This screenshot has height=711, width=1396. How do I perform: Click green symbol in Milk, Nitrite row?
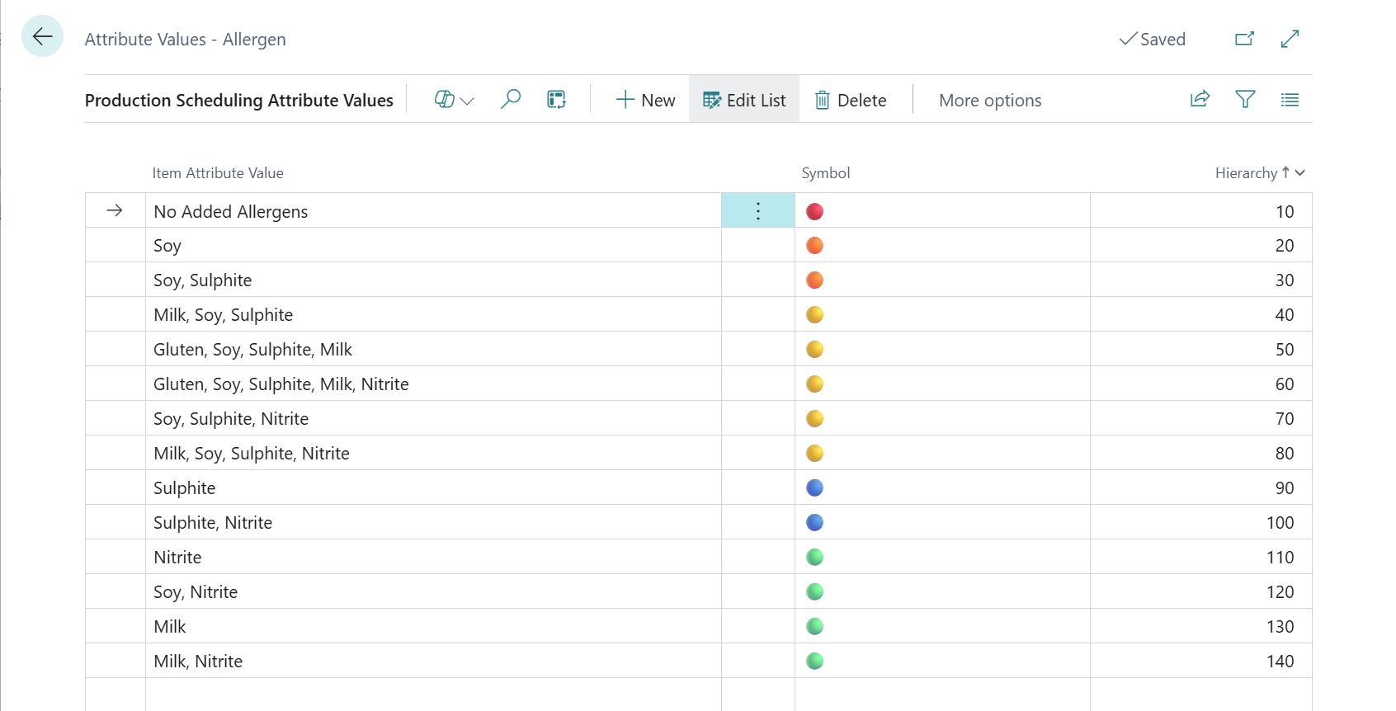[814, 662]
